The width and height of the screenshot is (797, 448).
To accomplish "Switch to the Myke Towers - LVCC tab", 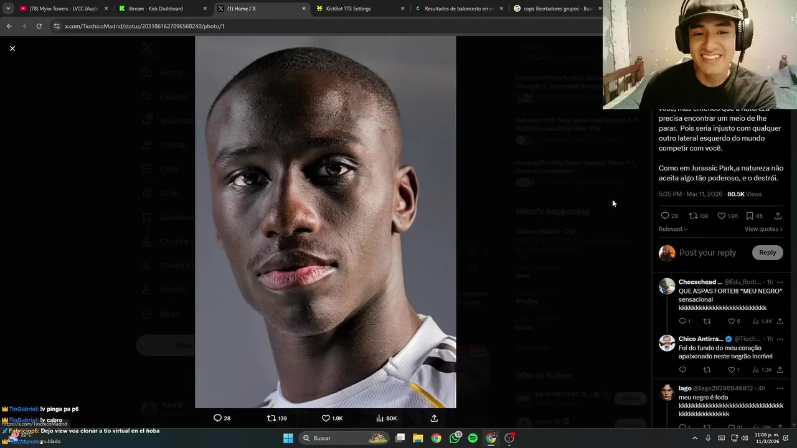I will click(64, 9).
